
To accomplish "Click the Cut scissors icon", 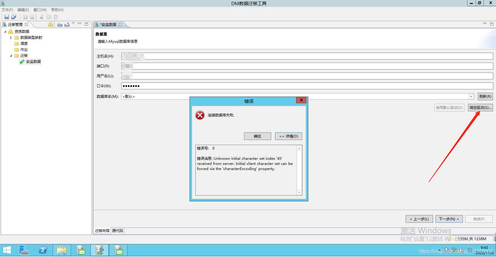I will pos(42,17).
